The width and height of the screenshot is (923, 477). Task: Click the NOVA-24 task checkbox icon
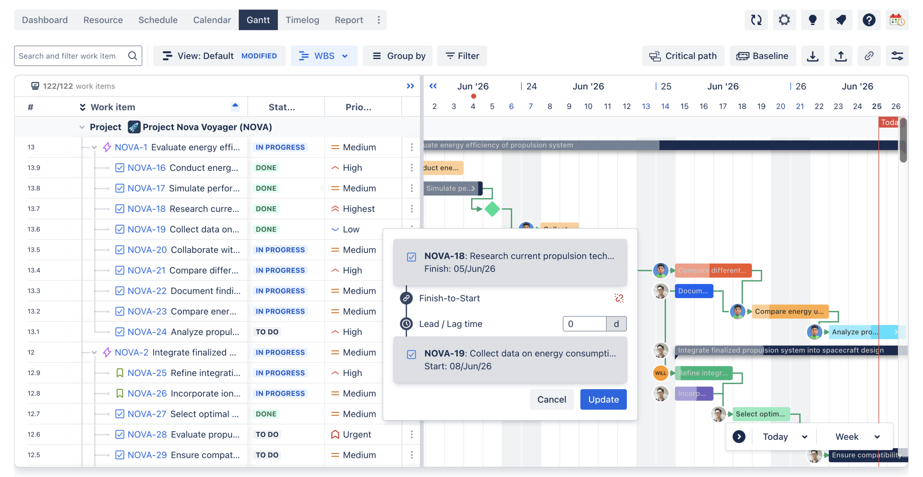[120, 332]
